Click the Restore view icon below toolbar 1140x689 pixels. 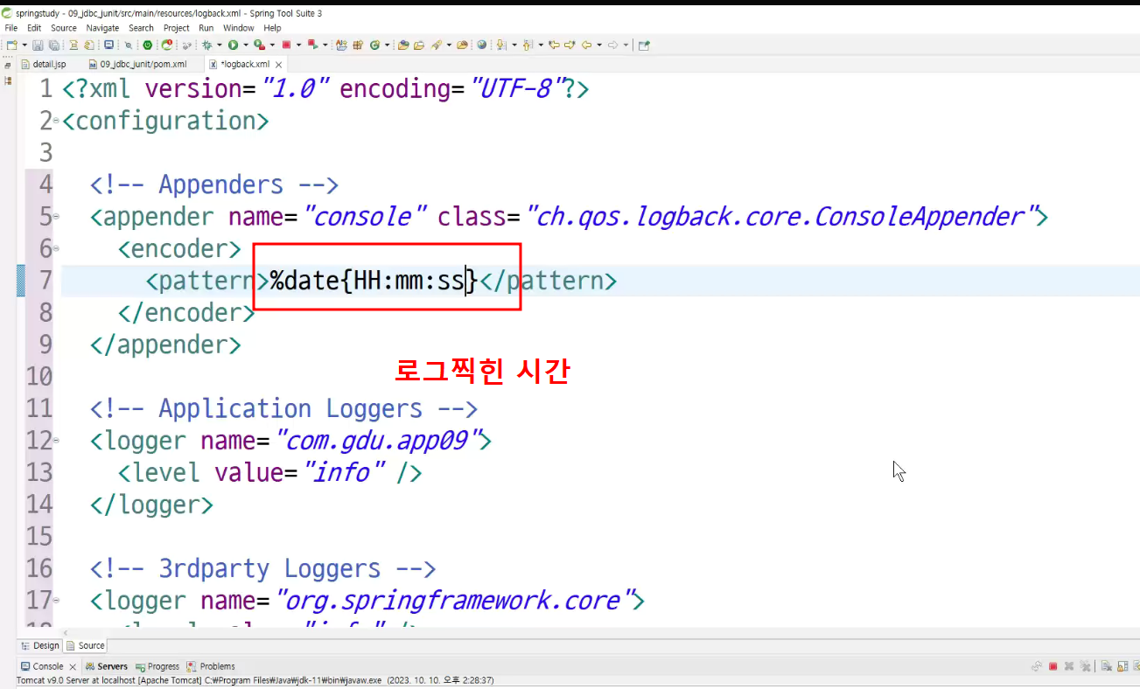pyautogui.click(x=8, y=65)
